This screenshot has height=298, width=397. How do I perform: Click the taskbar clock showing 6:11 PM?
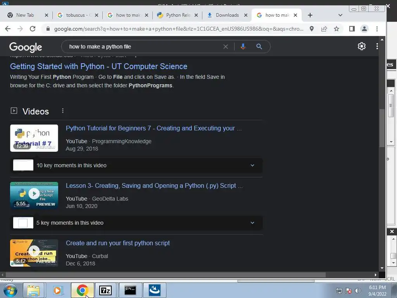click(x=377, y=291)
